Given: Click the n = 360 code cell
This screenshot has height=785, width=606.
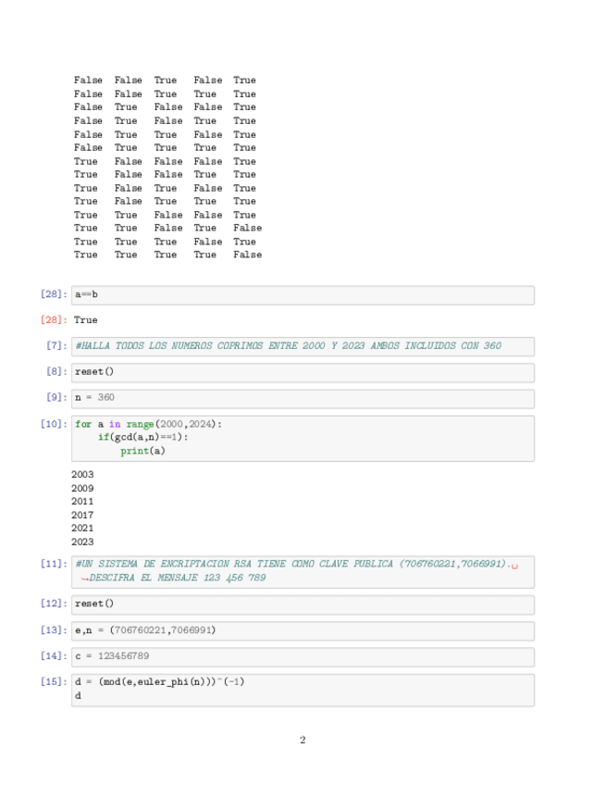Looking at the screenshot, I should (303, 398).
